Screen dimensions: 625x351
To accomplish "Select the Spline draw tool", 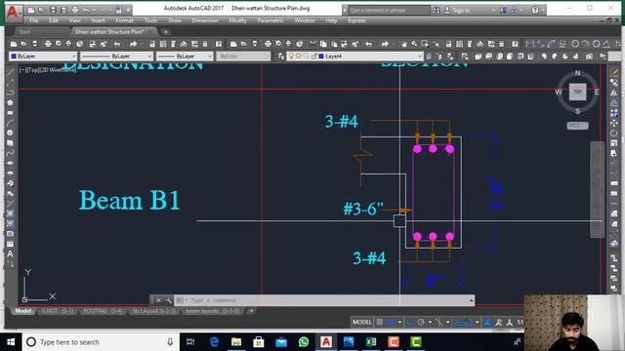I will (x=11, y=153).
